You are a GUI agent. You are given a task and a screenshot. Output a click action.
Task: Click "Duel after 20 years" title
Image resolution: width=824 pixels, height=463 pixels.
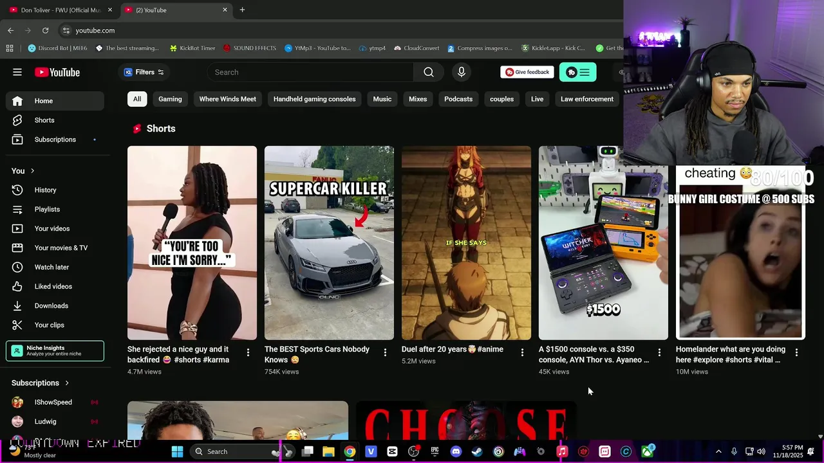click(453, 349)
